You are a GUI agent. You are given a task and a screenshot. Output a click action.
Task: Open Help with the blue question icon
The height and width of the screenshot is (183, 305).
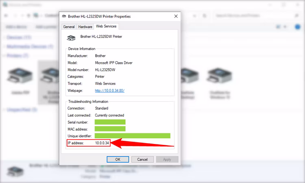[298, 27]
